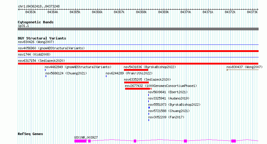Open the nsv6317154 (Sedlazeck2020) variant label
This screenshot has height=144, width=267.
[x=41, y=61]
